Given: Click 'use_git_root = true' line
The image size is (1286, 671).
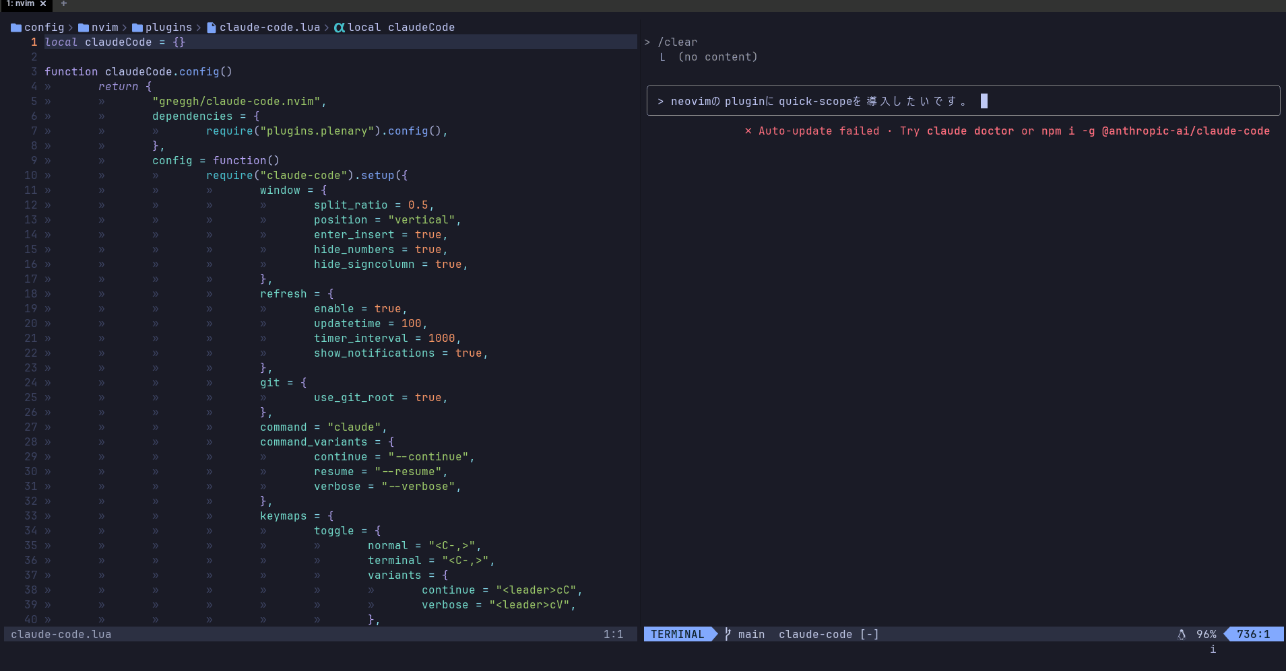Looking at the screenshot, I should click(x=378, y=398).
